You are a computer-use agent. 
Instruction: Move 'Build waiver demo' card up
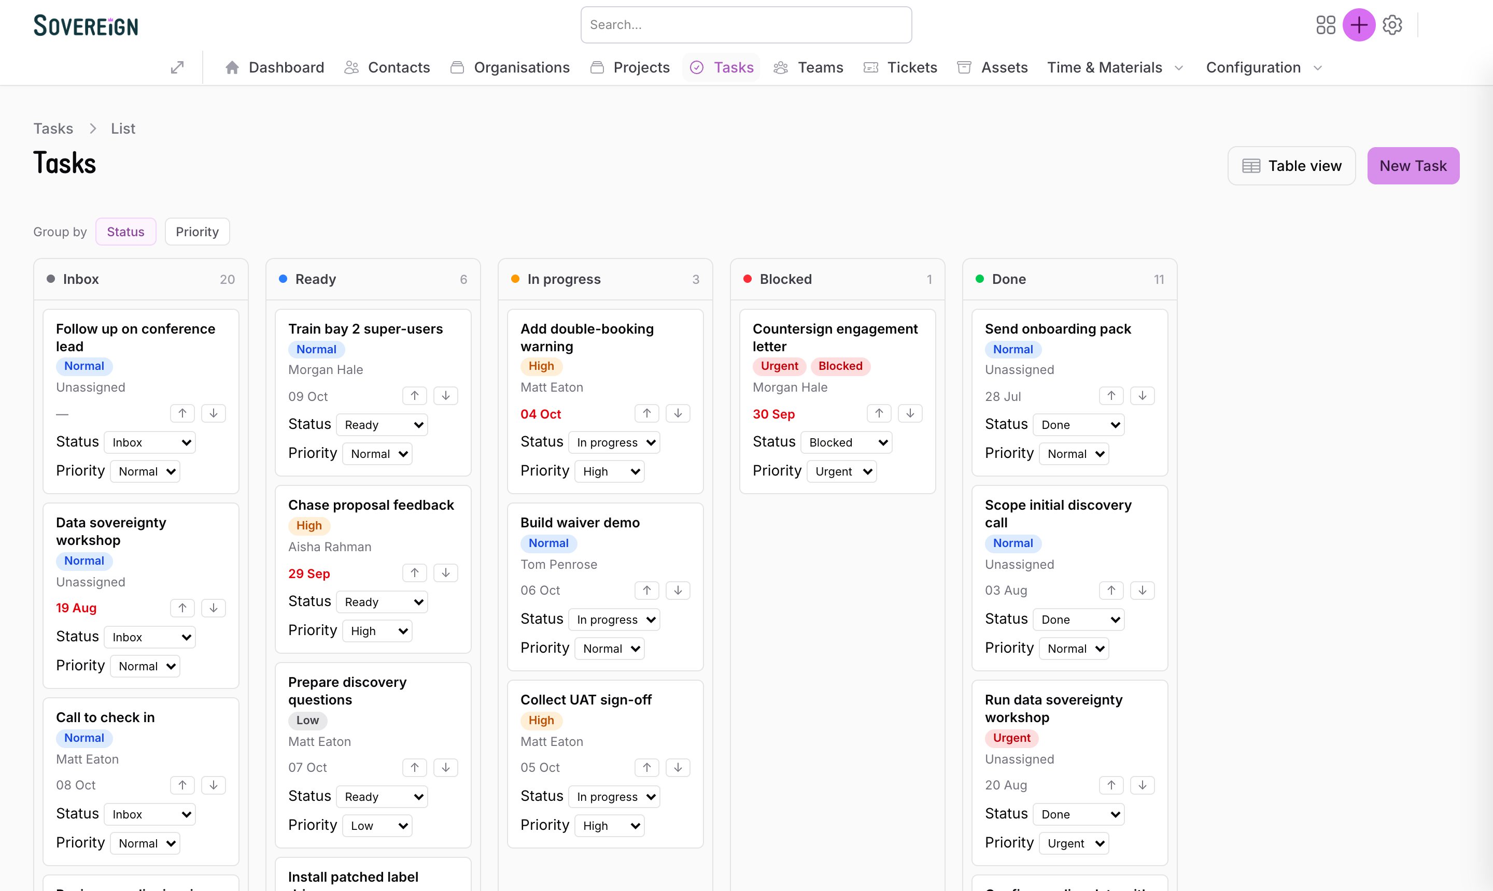[x=647, y=590]
